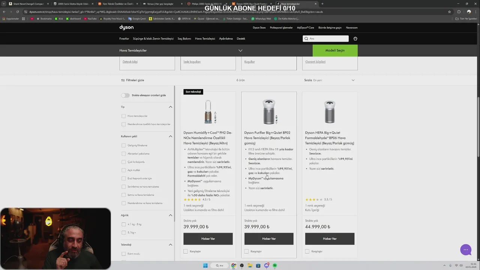
Task: Open the Dyson Store top link
Action: pyautogui.click(x=259, y=28)
